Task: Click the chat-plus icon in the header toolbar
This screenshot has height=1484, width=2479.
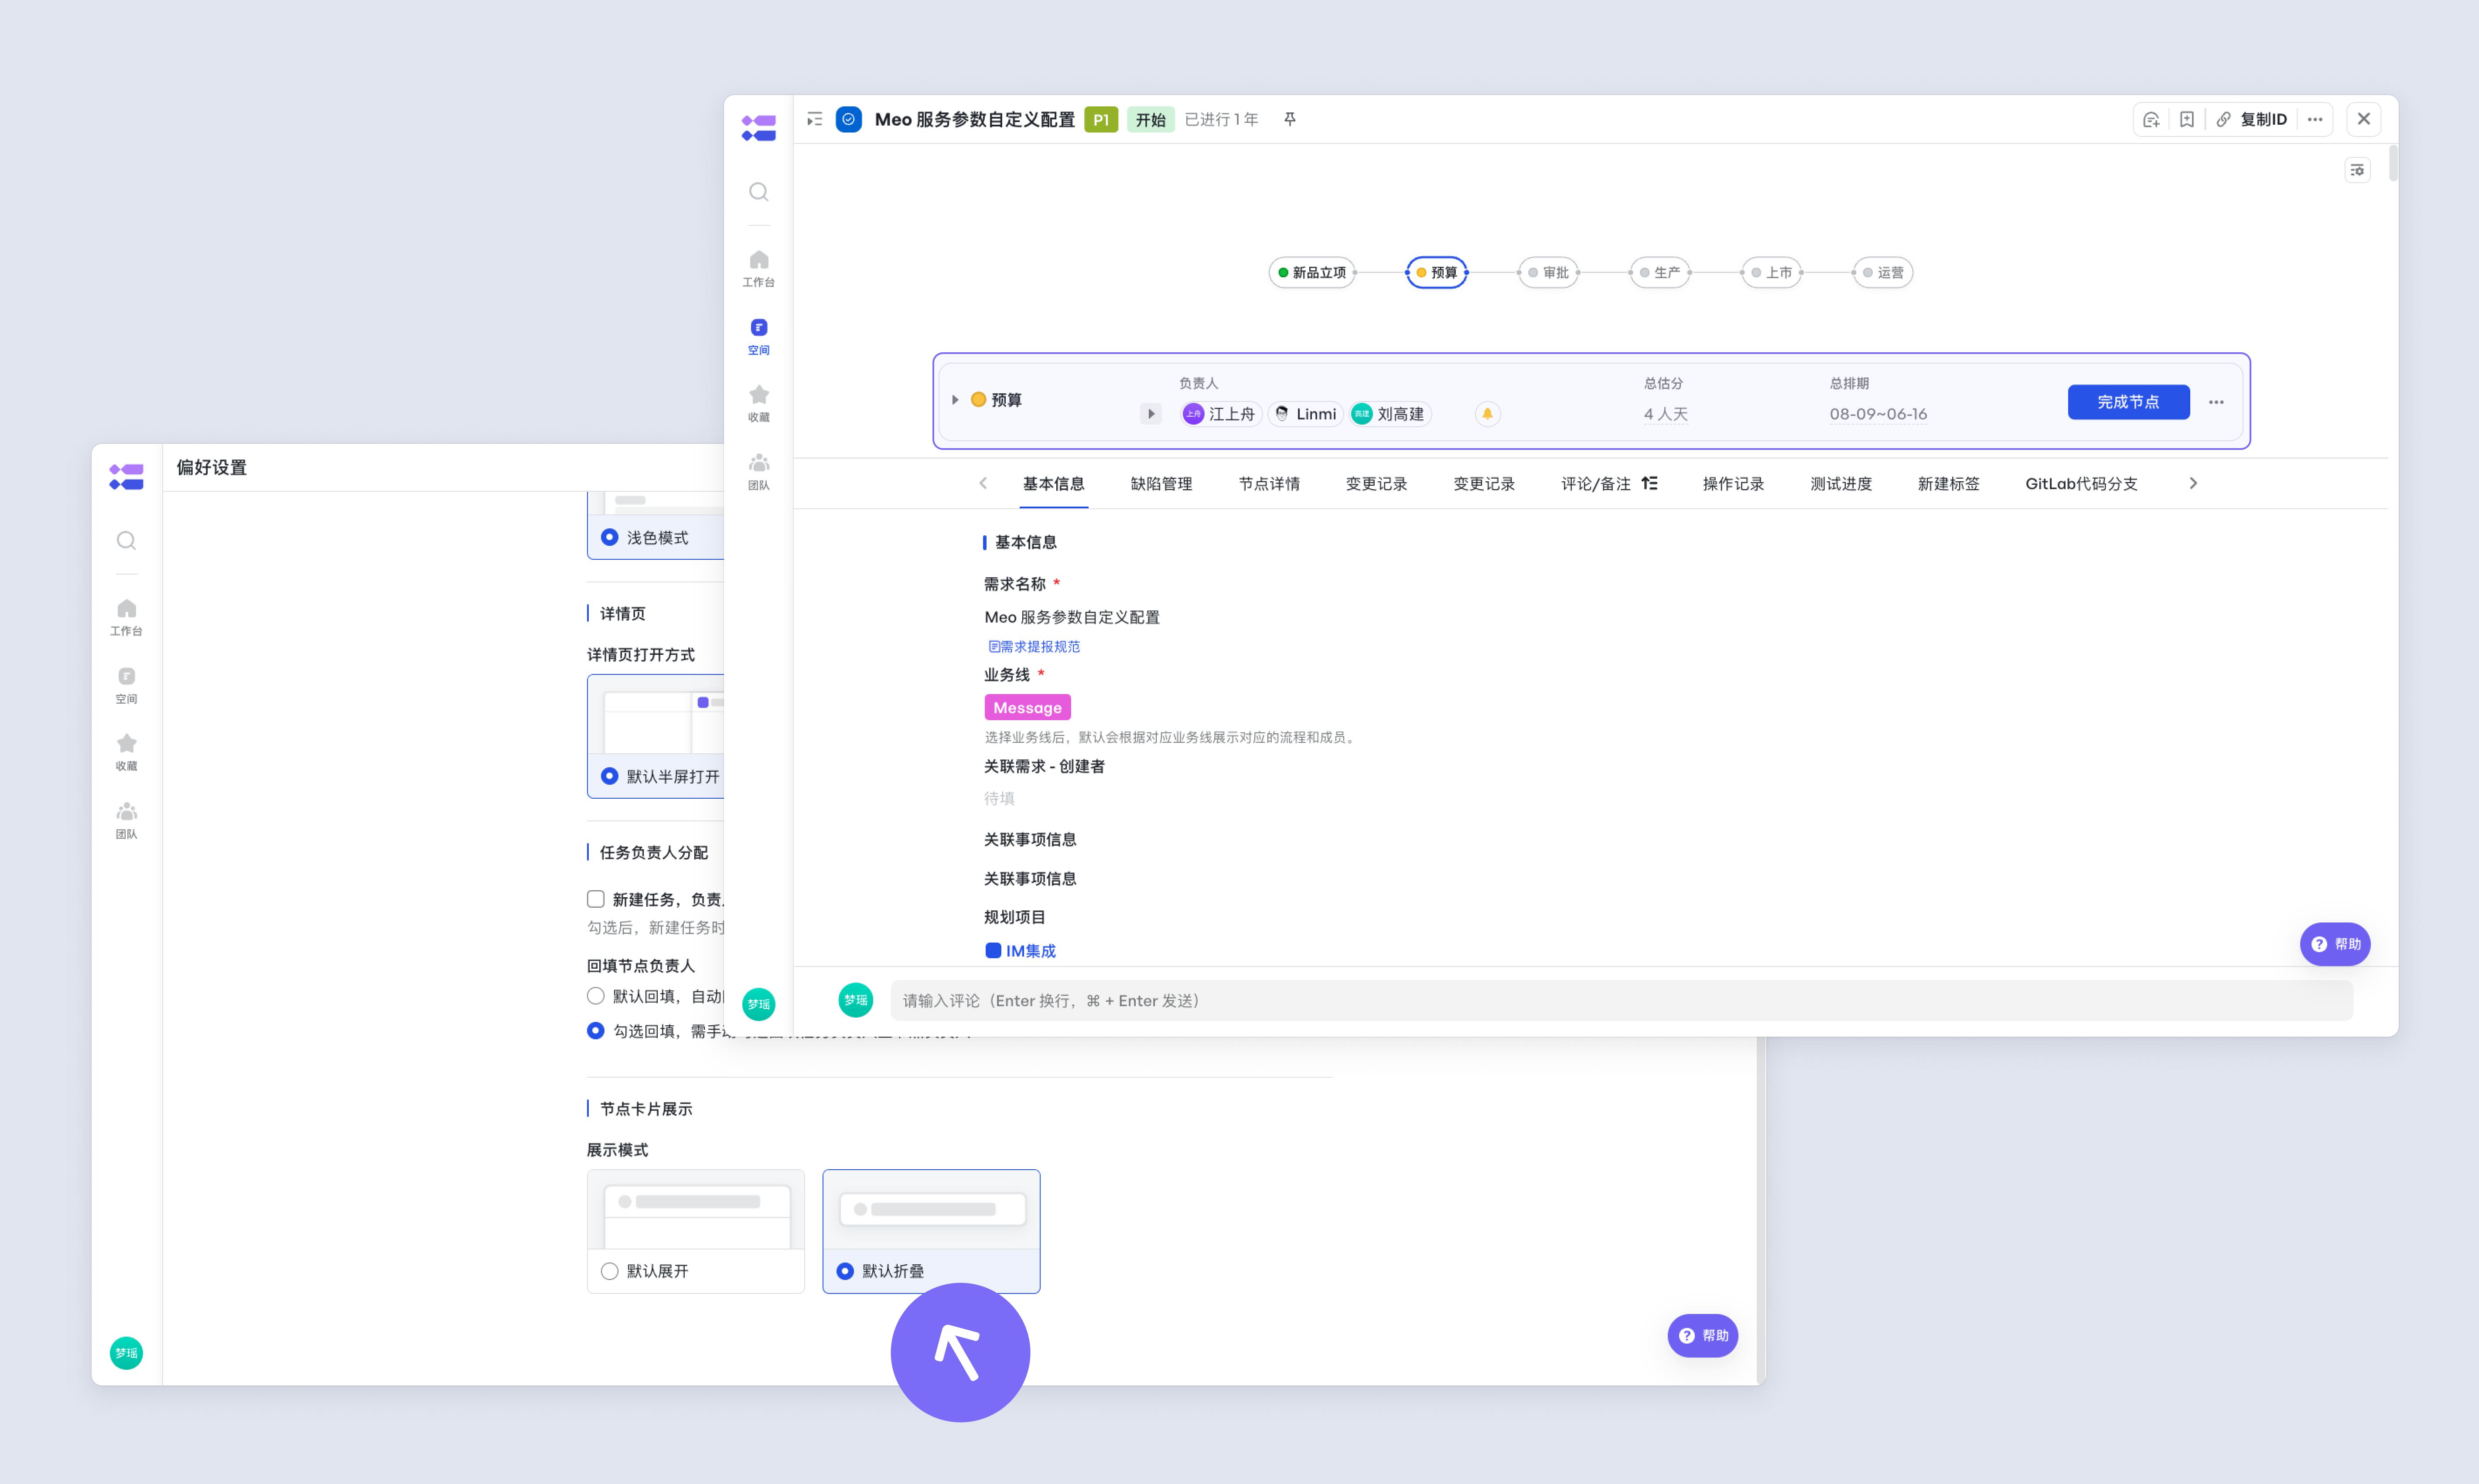Action: [2151, 119]
